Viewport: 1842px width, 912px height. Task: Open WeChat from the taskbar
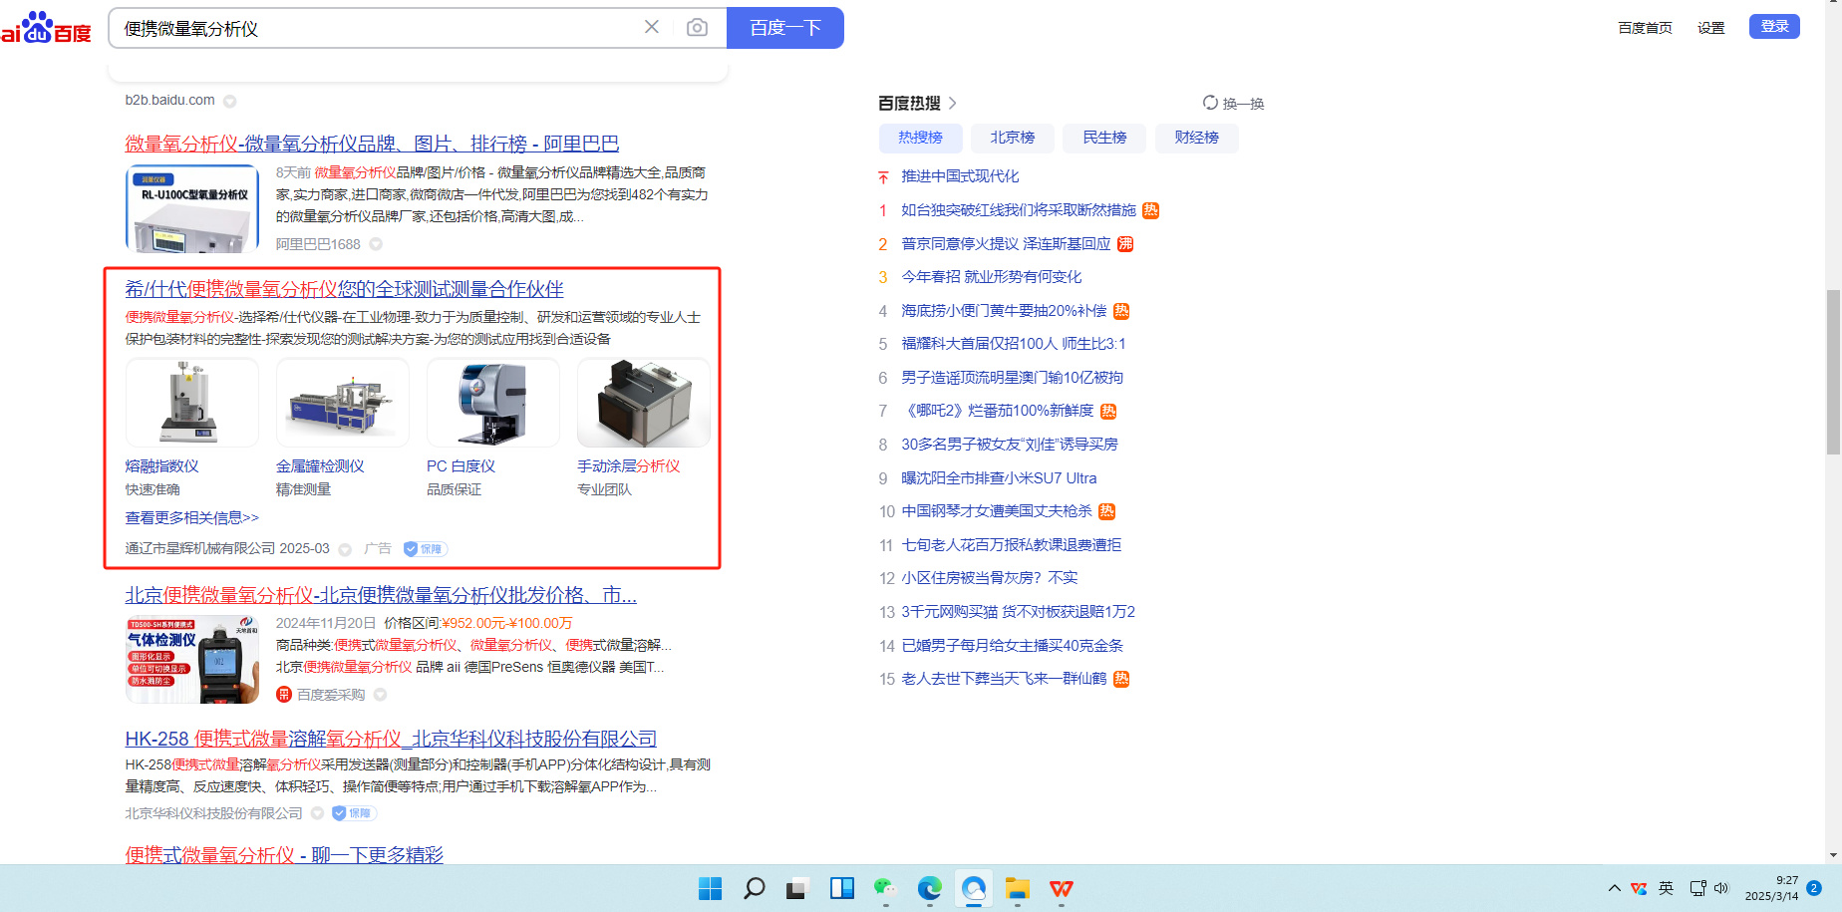[885, 888]
